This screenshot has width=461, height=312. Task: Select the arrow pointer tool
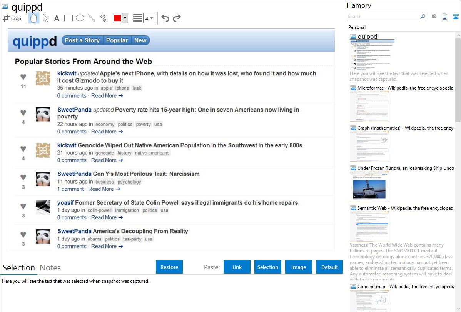click(x=45, y=18)
